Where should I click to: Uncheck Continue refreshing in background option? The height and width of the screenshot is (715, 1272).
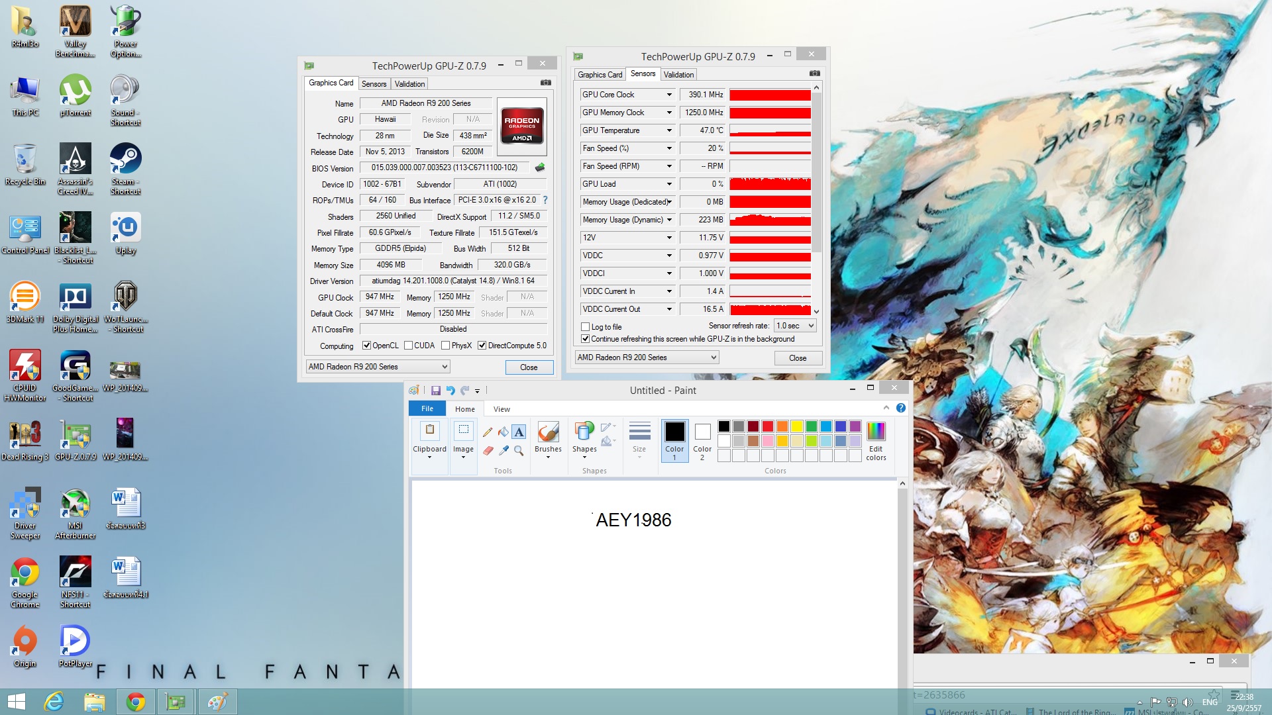(x=586, y=339)
